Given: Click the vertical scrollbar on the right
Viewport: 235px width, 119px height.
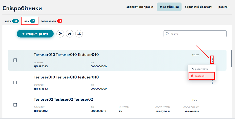Looking at the screenshot, I should [x=231, y=58].
